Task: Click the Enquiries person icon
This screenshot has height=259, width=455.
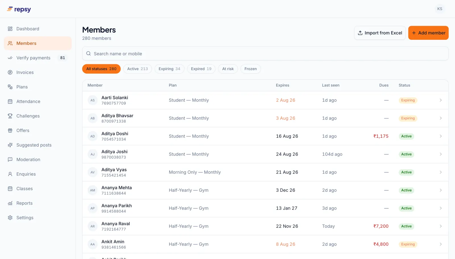Action: [10, 174]
